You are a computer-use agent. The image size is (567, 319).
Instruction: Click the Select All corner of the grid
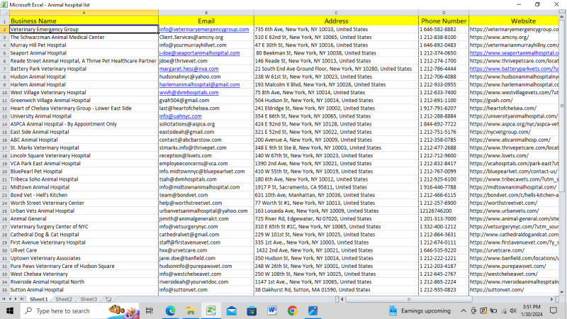coord(4,13)
